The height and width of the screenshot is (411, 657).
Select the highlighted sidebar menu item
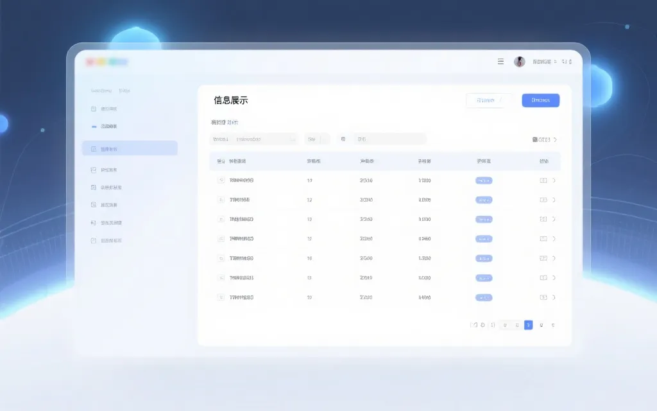pyautogui.click(x=128, y=148)
